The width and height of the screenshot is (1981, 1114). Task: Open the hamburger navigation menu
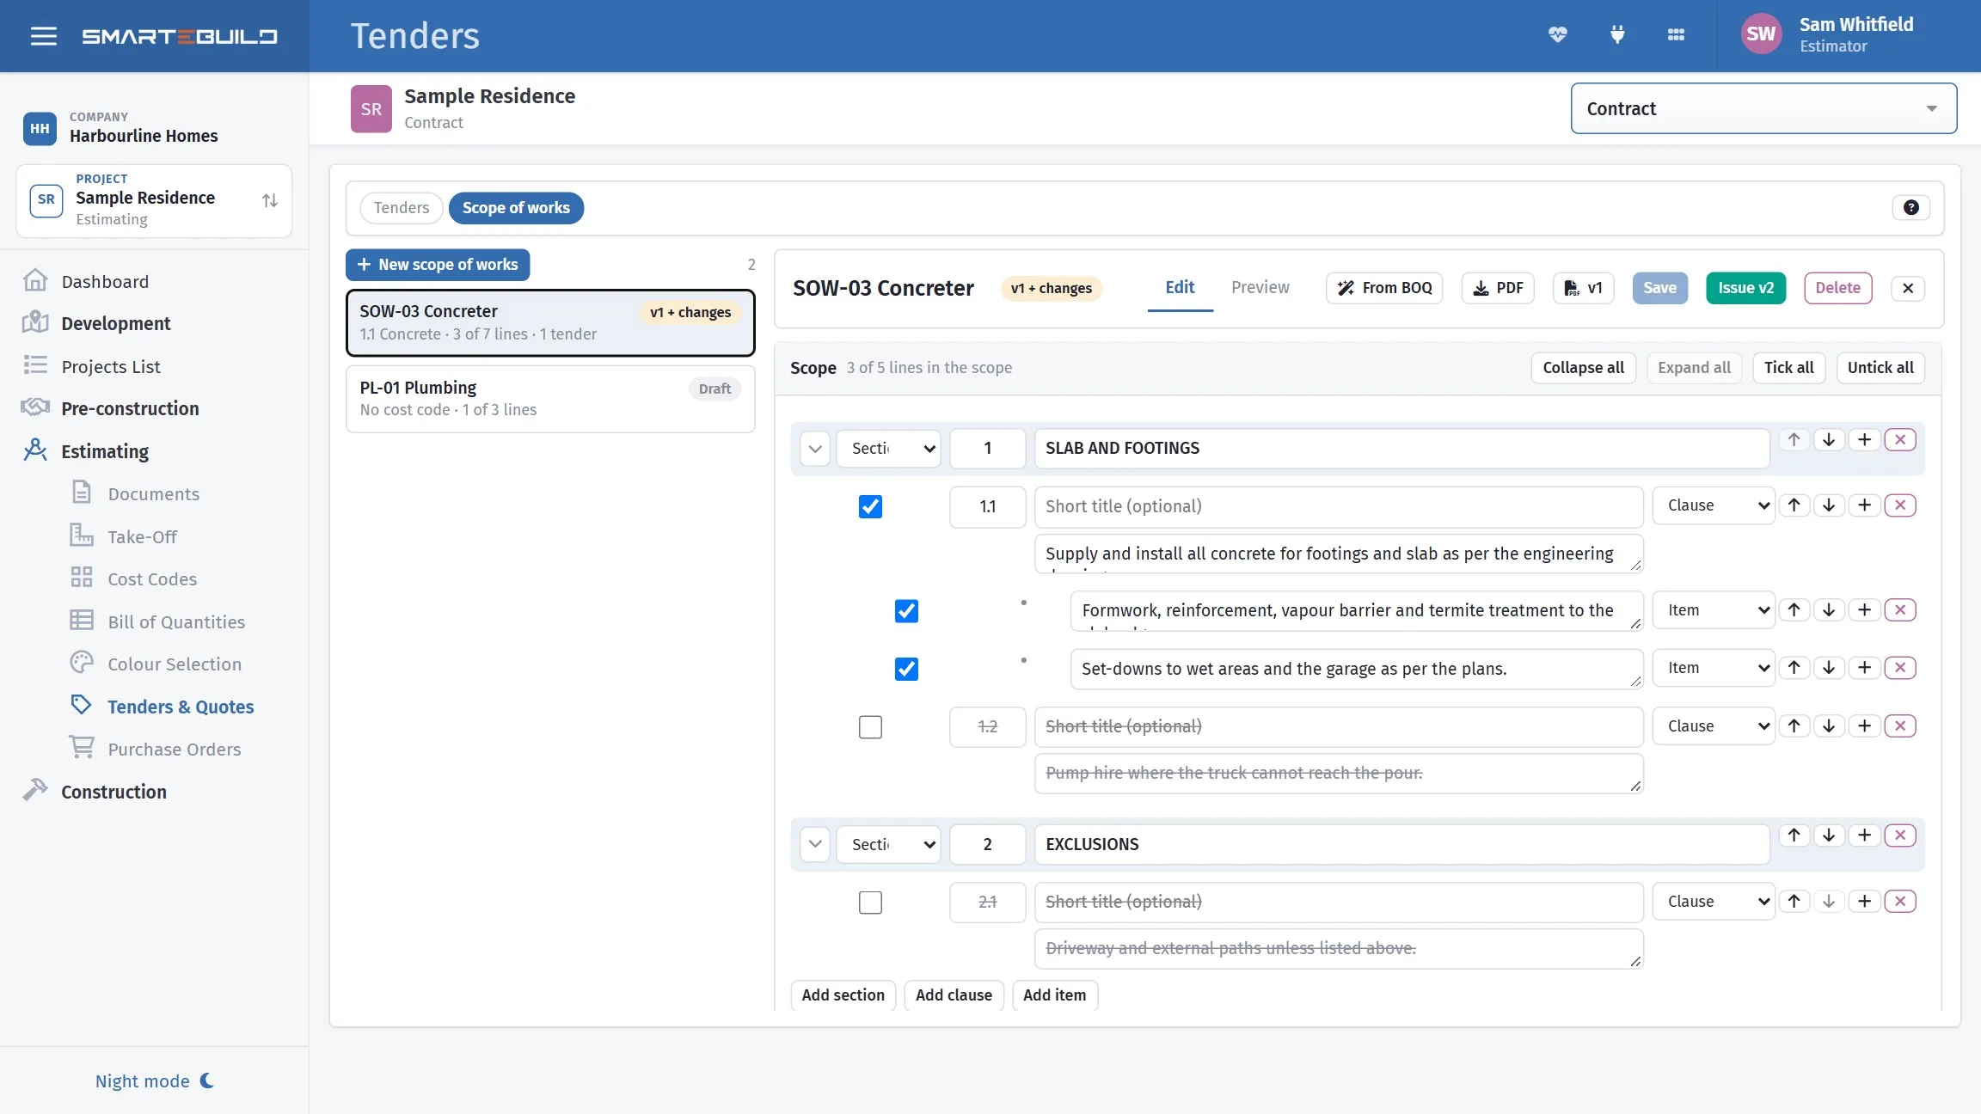coord(44,36)
